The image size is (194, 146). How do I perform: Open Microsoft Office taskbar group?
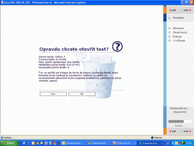click(x=125, y=143)
